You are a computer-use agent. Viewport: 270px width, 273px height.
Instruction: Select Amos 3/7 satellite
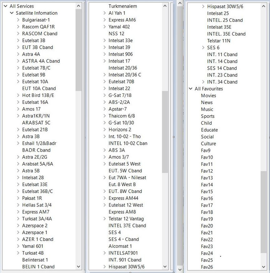coord(119,157)
